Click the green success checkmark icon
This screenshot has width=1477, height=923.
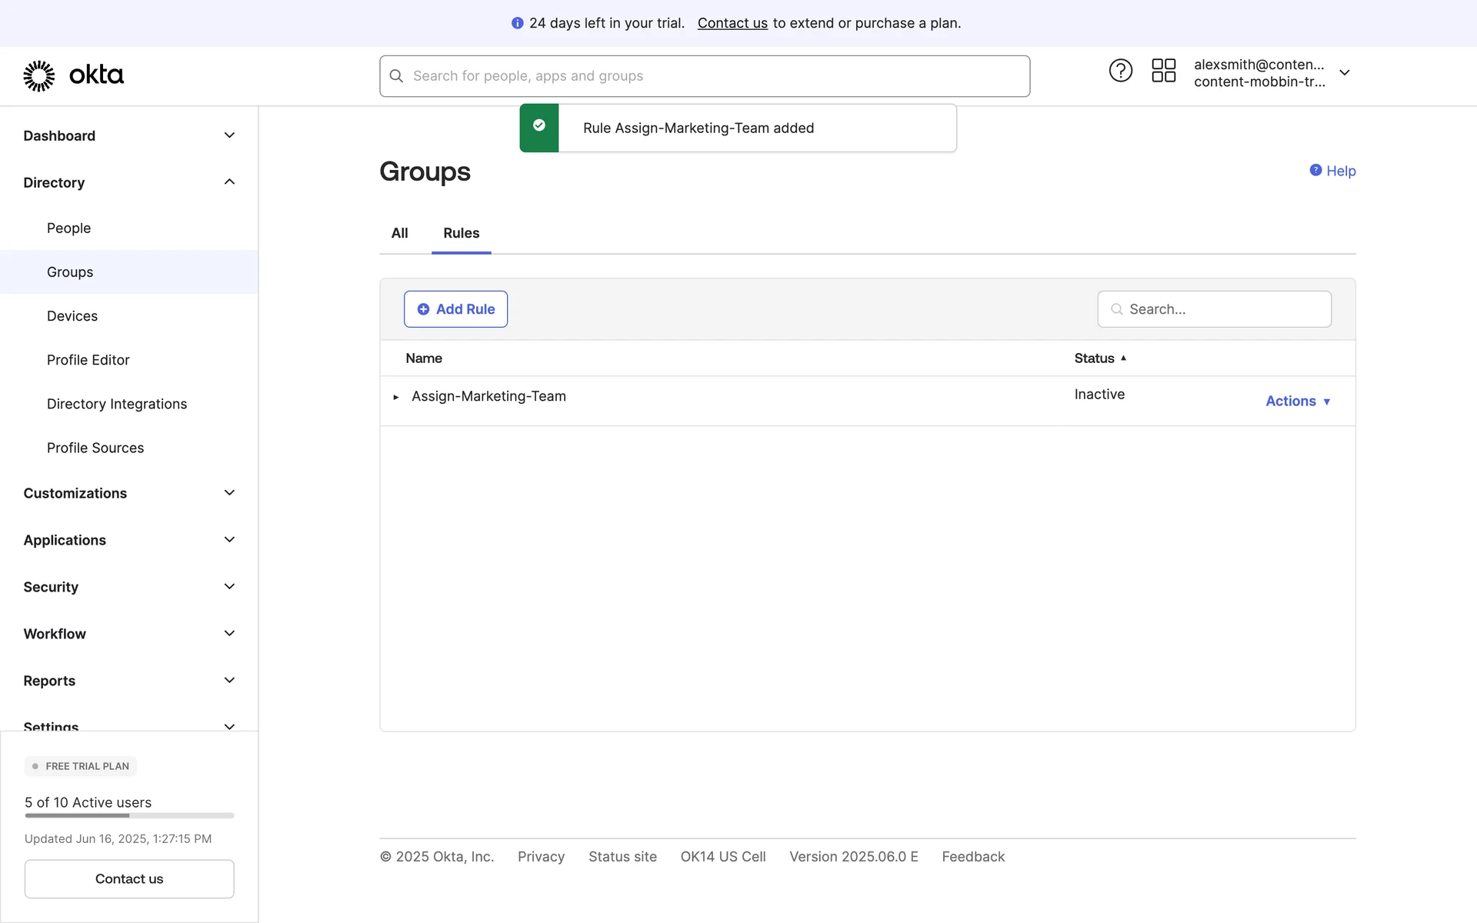(x=539, y=126)
